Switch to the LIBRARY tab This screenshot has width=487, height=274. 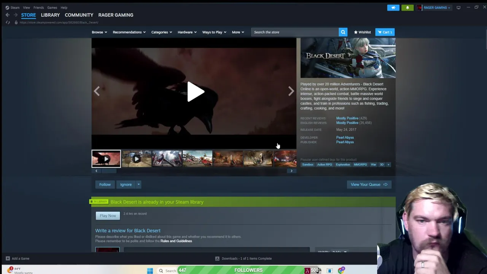[50, 15]
